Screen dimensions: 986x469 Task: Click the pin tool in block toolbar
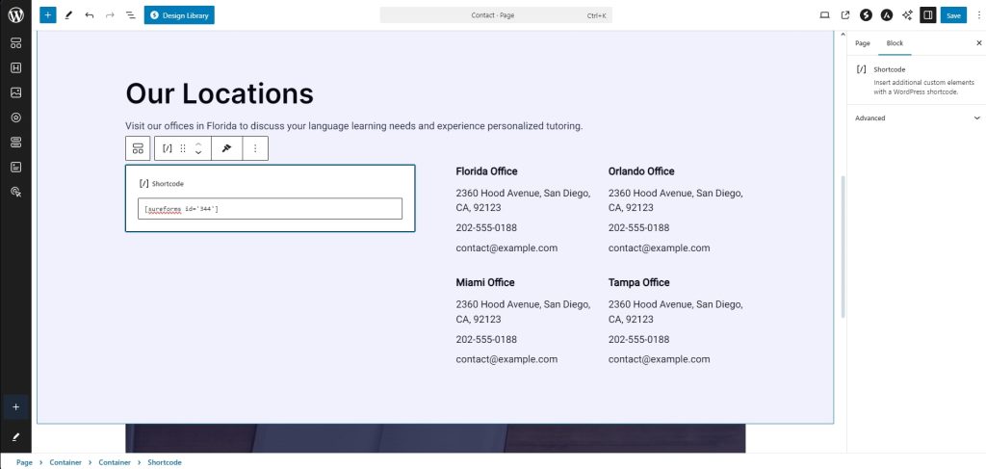pos(227,148)
